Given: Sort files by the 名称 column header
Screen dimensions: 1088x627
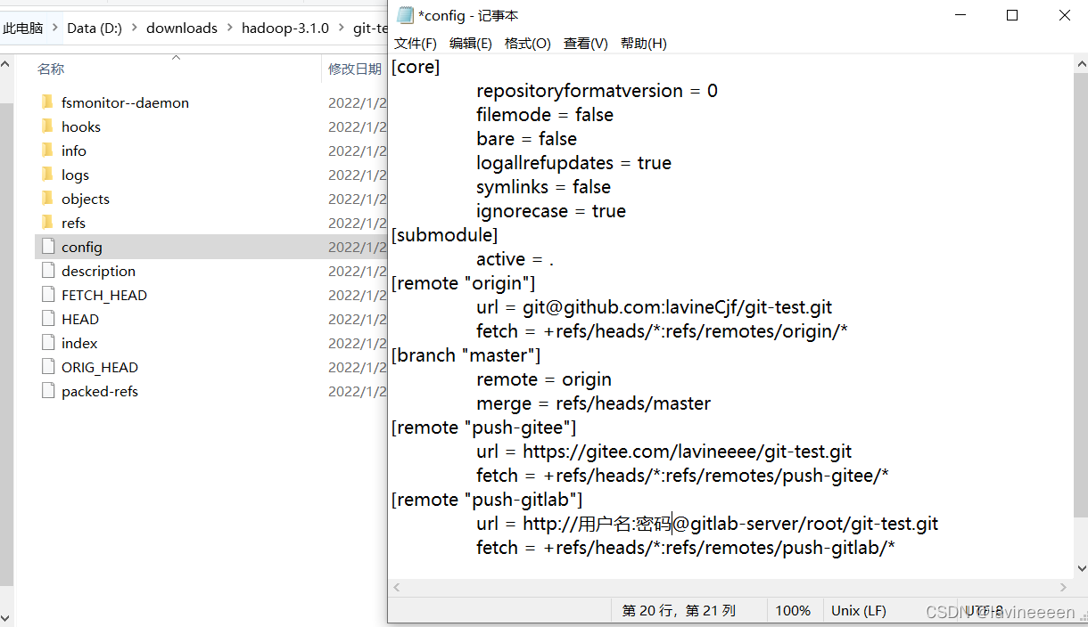Looking at the screenshot, I should point(51,69).
